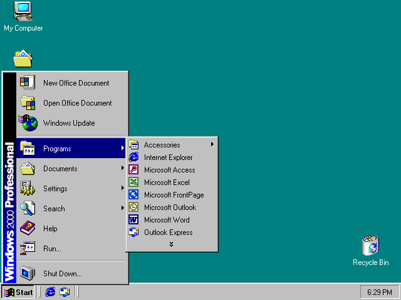
Task: Open the My Documents folder icon on desktop
Action: point(23,58)
